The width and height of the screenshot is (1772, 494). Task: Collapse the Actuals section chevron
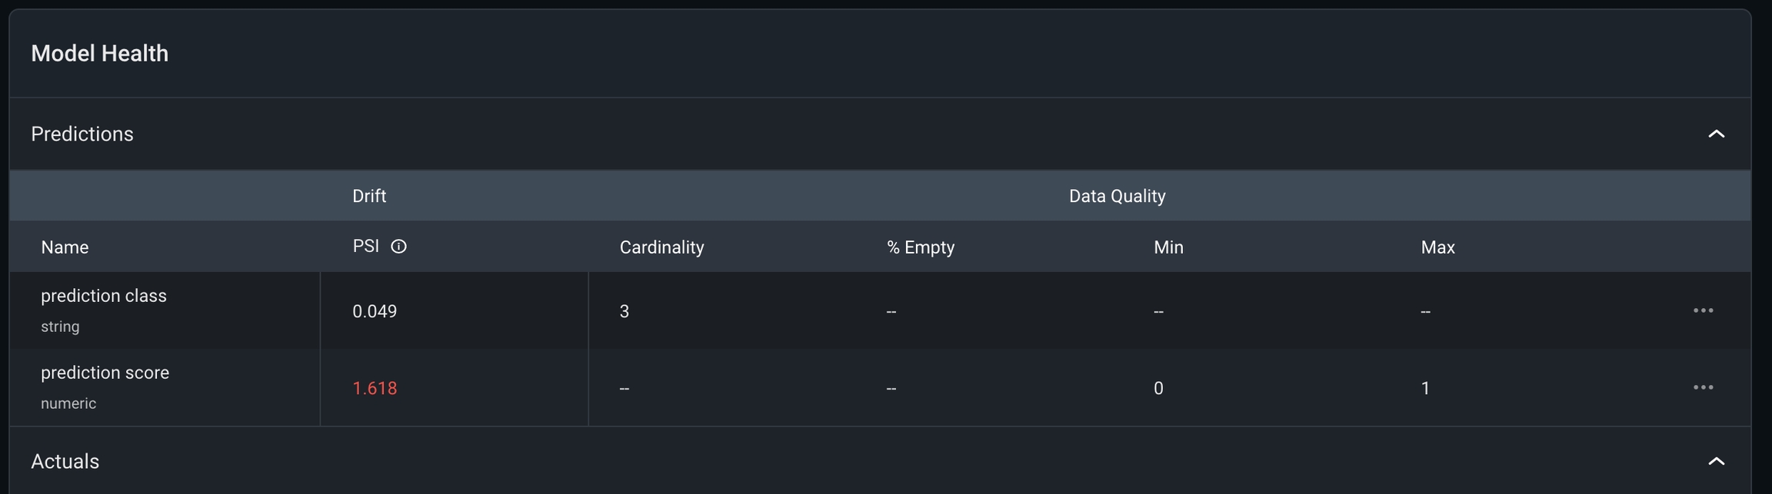(x=1716, y=462)
